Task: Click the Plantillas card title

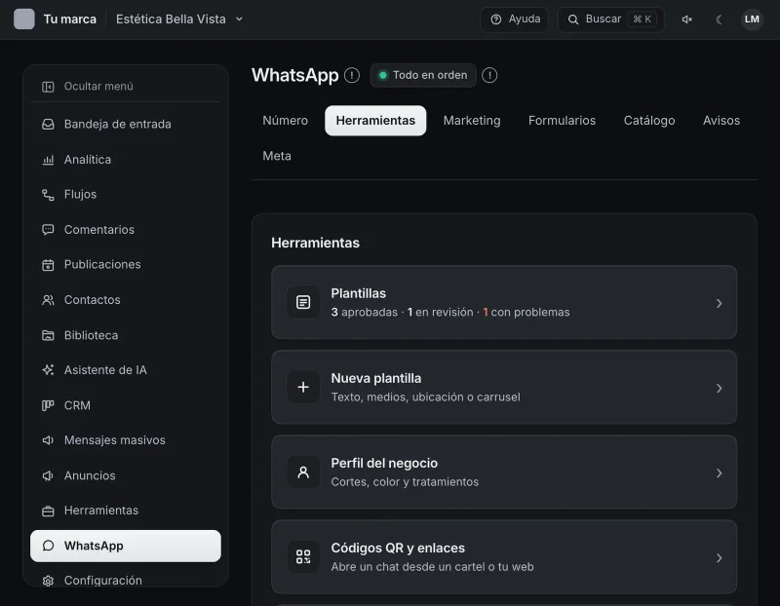Action: tap(358, 293)
